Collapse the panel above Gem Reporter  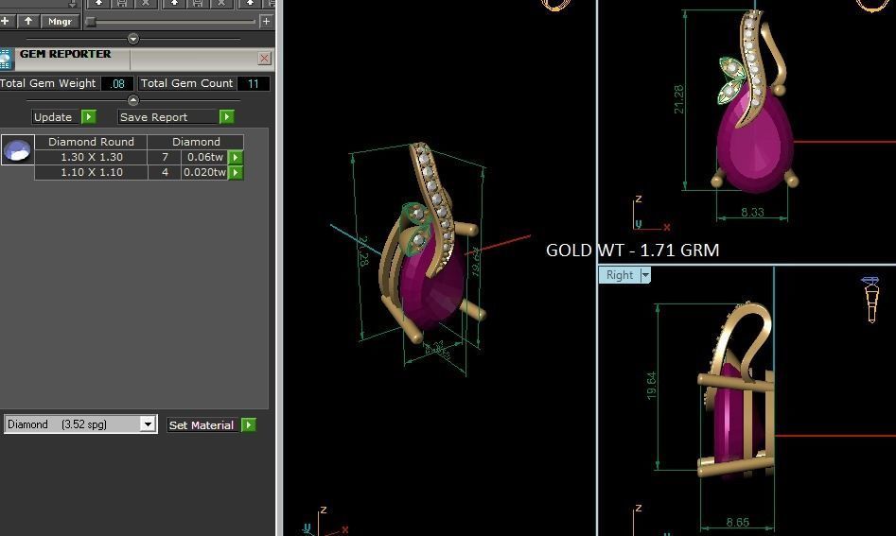click(133, 39)
